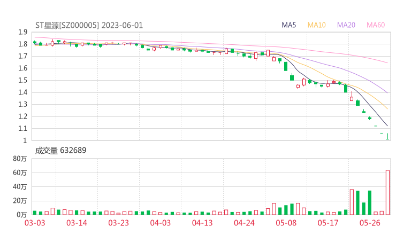396x235 pixels.
Task: Click the 03-14 date axis label
Action: coord(77,223)
